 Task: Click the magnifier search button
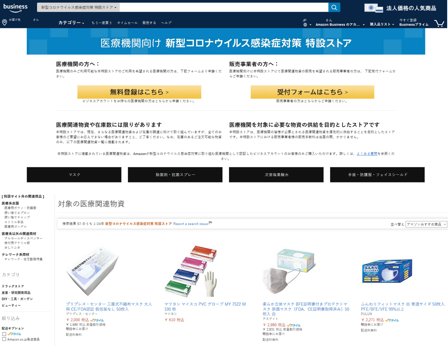tap(334, 7)
